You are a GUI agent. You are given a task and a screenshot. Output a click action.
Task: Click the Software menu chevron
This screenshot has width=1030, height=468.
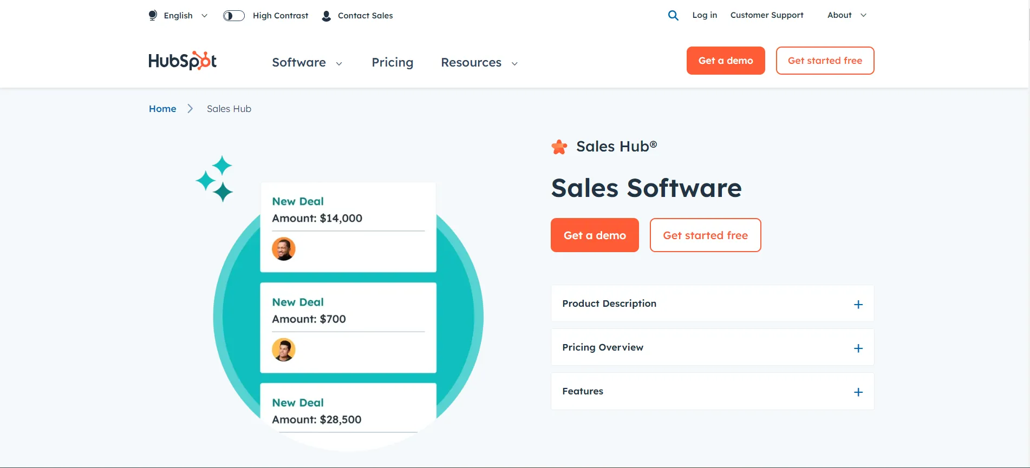(x=339, y=64)
